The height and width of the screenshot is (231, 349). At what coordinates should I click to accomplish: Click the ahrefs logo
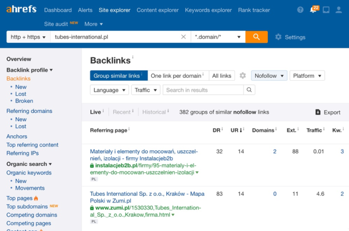[21, 10]
